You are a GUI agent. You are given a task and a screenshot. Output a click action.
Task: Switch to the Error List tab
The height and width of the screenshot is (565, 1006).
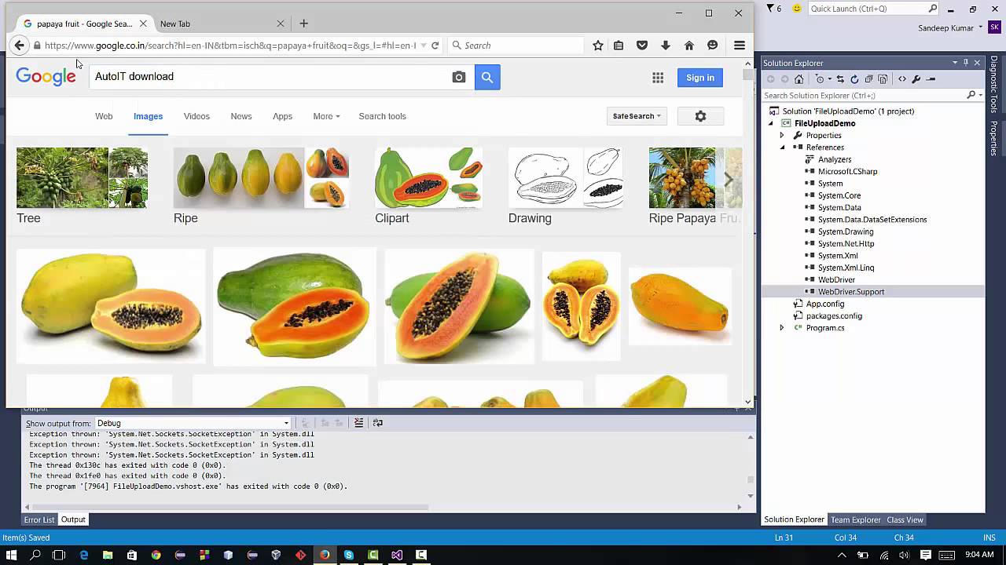39,519
